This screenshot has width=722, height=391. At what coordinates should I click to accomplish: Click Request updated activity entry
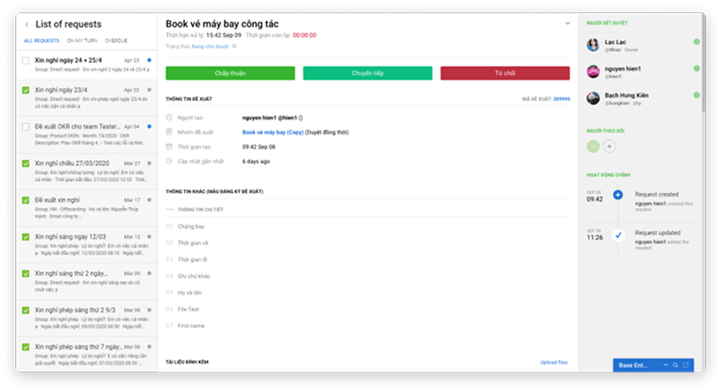(642, 240)
